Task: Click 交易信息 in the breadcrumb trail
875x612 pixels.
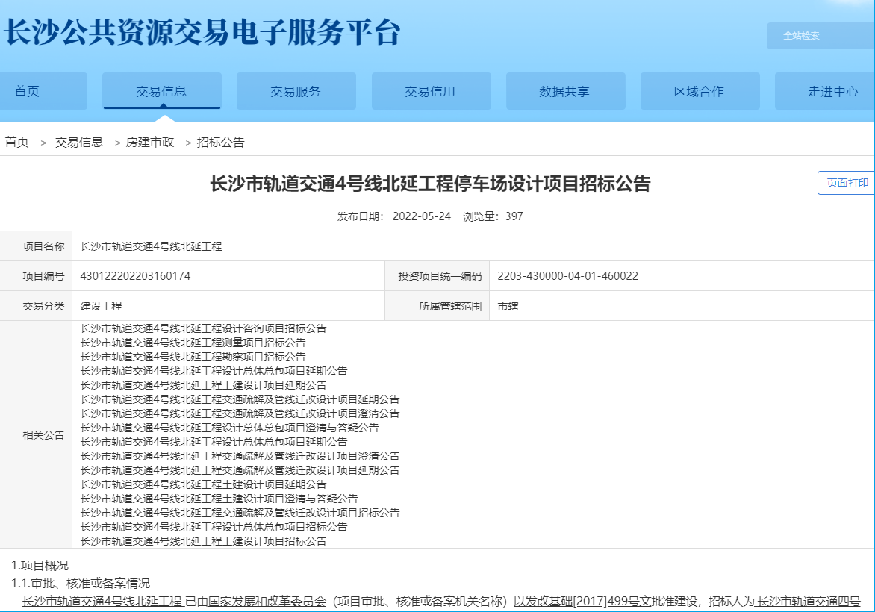Action: pos(79,142)
